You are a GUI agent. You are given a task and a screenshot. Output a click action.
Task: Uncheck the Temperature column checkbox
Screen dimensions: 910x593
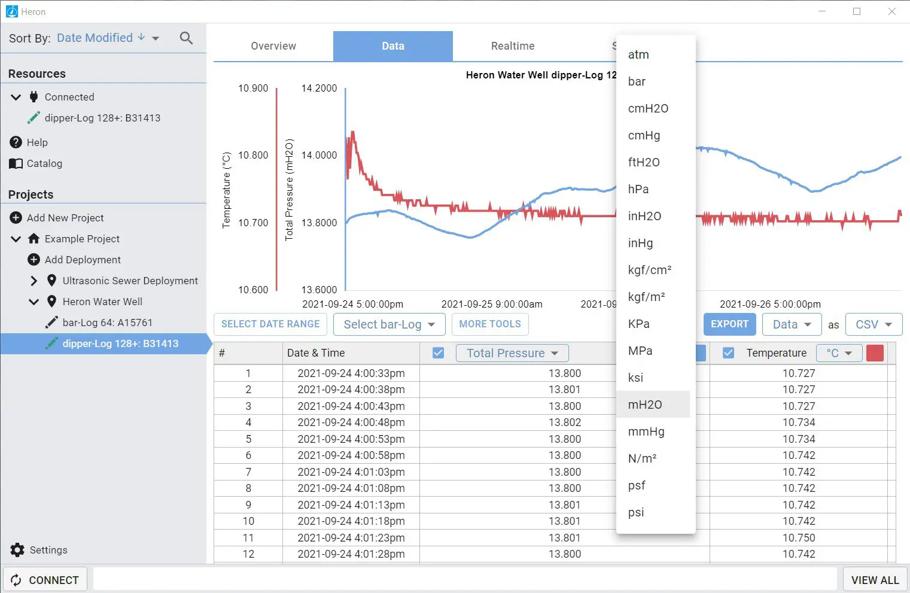point(728,353)
